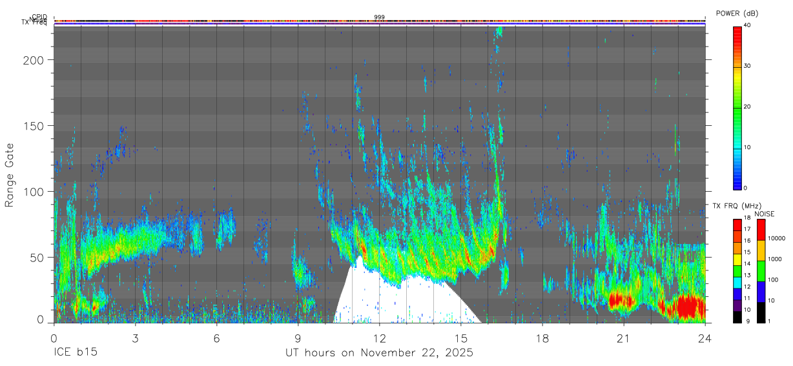793x366 pixels.
Task: Click the '9' UT hour tick label
Action: tap(298, 338)
